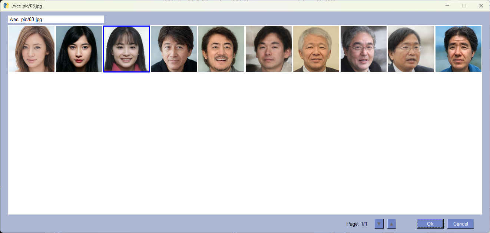Click the Python app icon in title bar
490x233 pixels.
tap(6, 6)
